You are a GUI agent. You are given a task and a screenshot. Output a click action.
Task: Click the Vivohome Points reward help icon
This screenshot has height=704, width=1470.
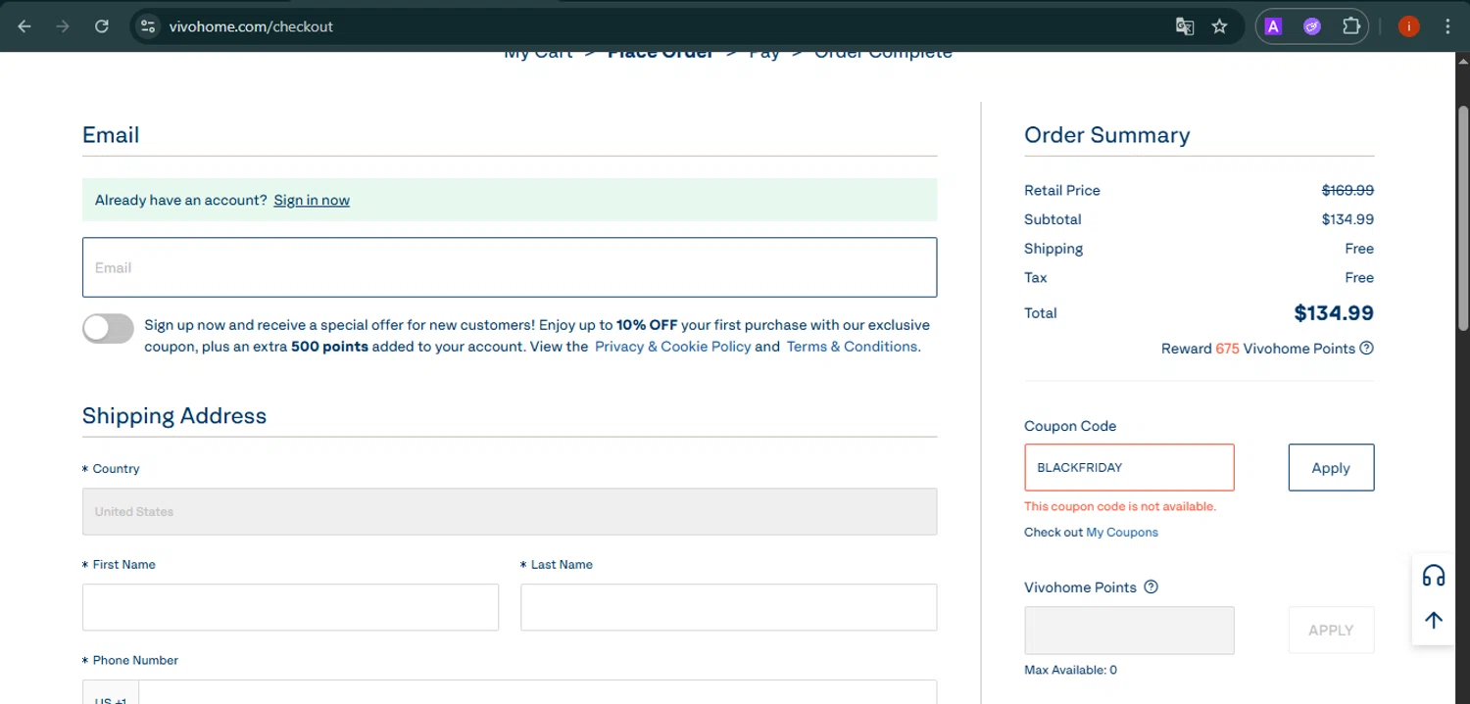[1367, 349]
